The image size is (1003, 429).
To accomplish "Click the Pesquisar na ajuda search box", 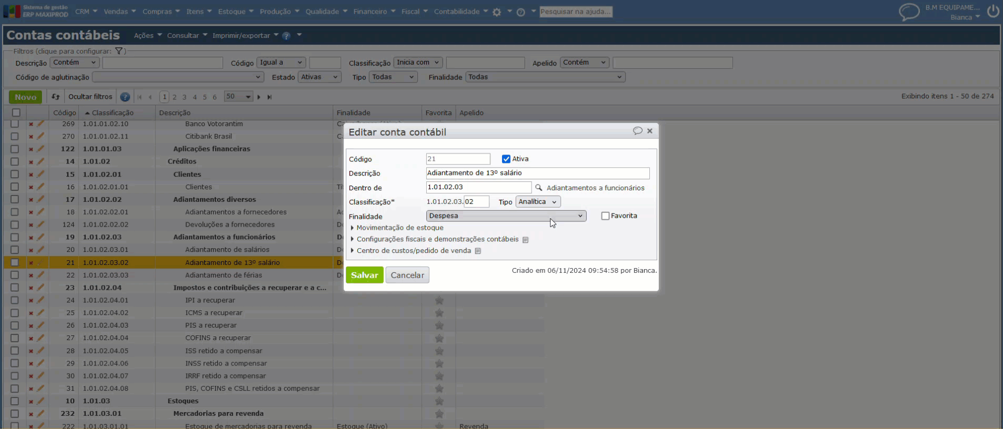I will pyautogui.click(x=576, y=12).
